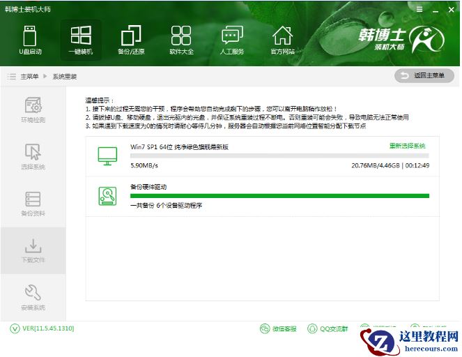Click 主菜单 in the breadcrumb

(x=29, y=77)
